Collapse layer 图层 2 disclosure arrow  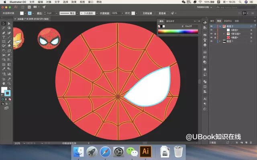[x=220, y=26]
